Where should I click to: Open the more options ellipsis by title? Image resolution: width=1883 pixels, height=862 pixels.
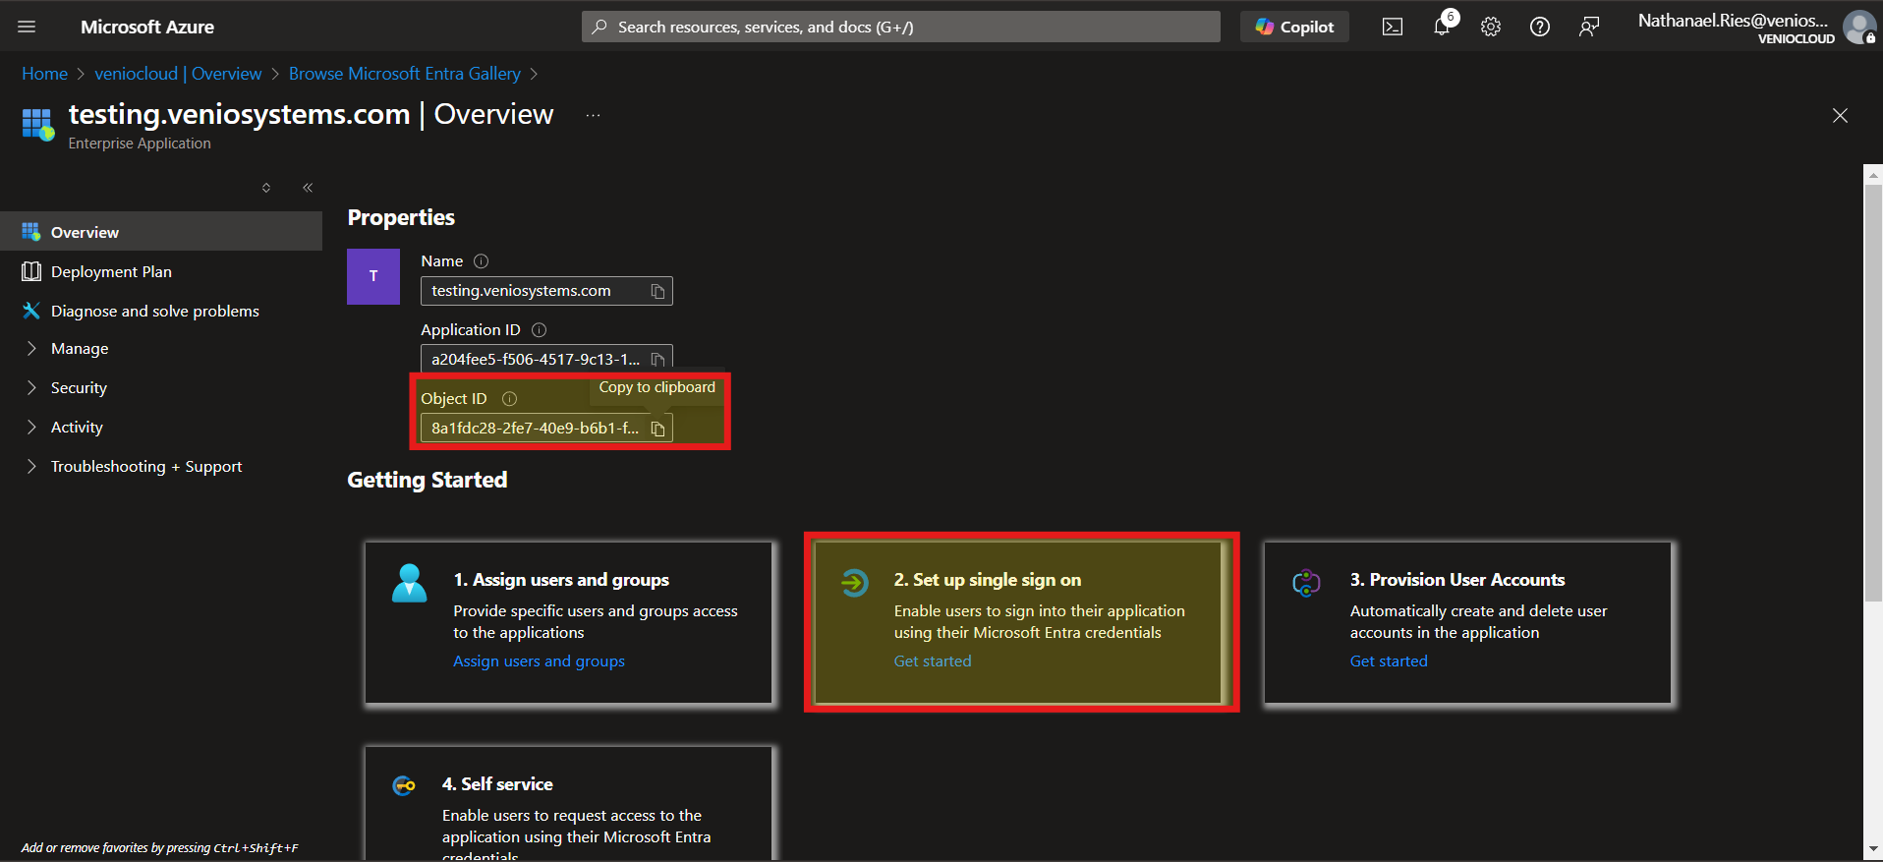pos(593,115)
